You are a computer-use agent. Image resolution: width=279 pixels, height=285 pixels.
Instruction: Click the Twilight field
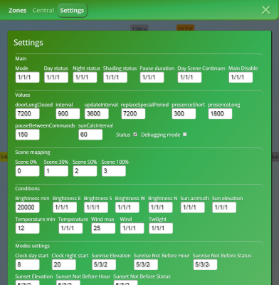pos(161,229)
